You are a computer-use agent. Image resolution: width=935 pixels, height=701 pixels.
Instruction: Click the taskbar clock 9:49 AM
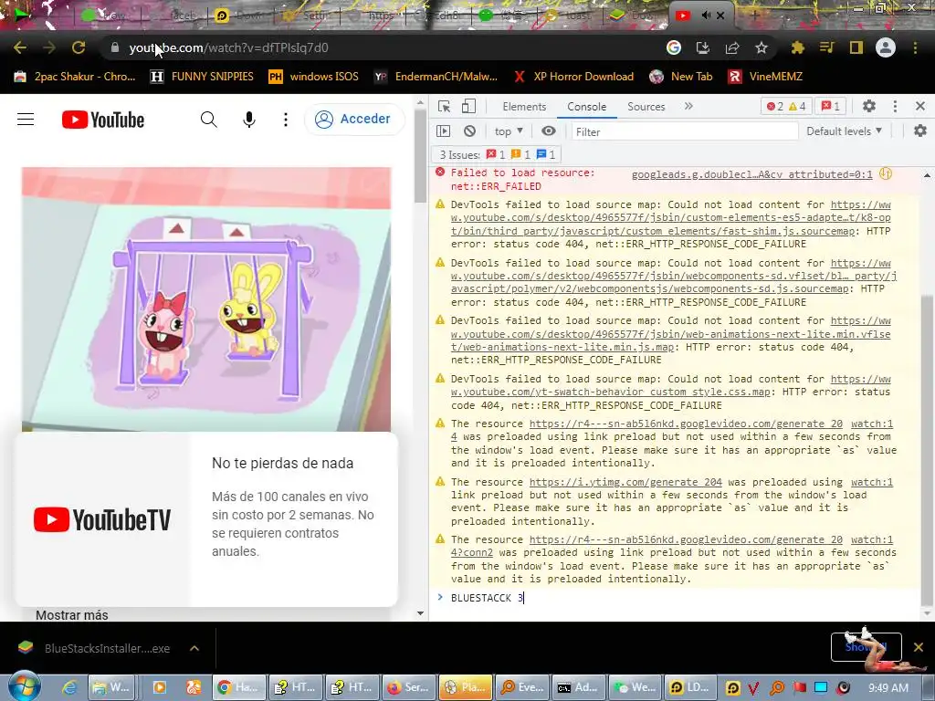point(888,688)
